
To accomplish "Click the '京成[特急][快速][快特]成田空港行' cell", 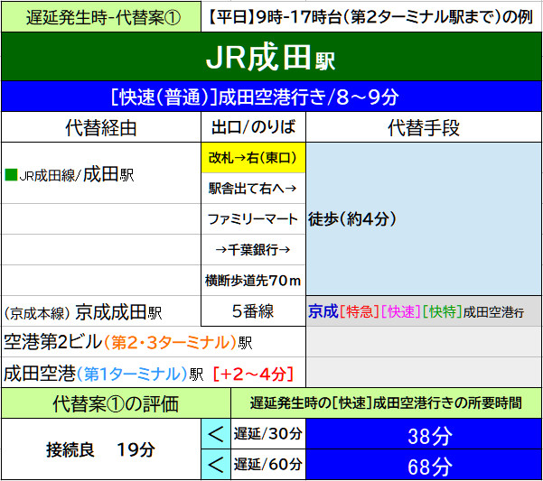I will click(424, 311).
